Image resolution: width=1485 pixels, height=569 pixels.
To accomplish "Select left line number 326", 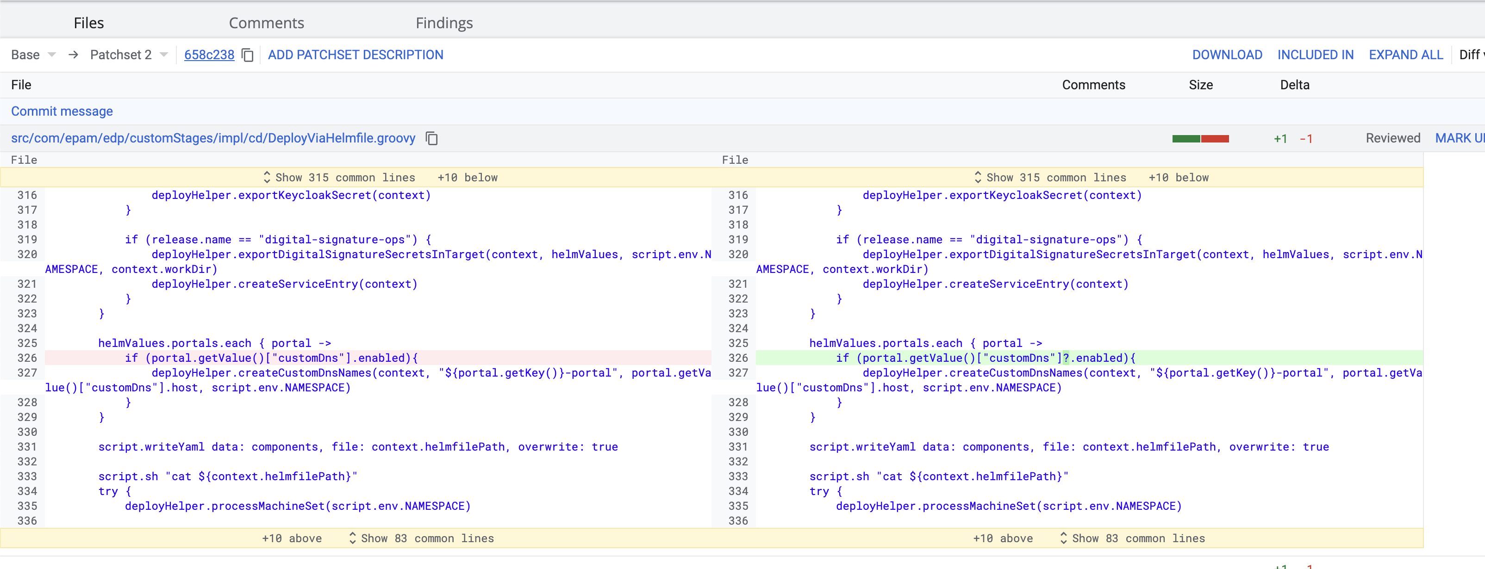I will 27,358.
